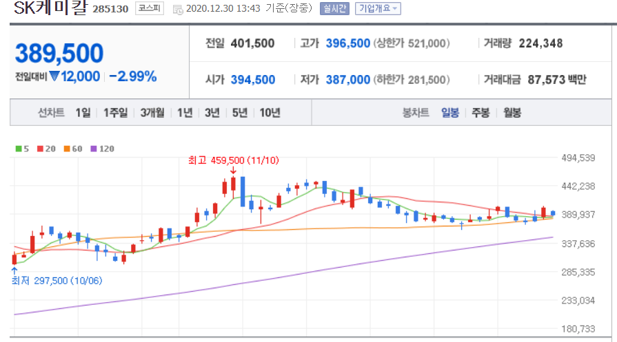Image resolution: width=617 pixels, height=342 pixels.
Task: Click the 285,335 y-axis label
Action: click(578, 272)
